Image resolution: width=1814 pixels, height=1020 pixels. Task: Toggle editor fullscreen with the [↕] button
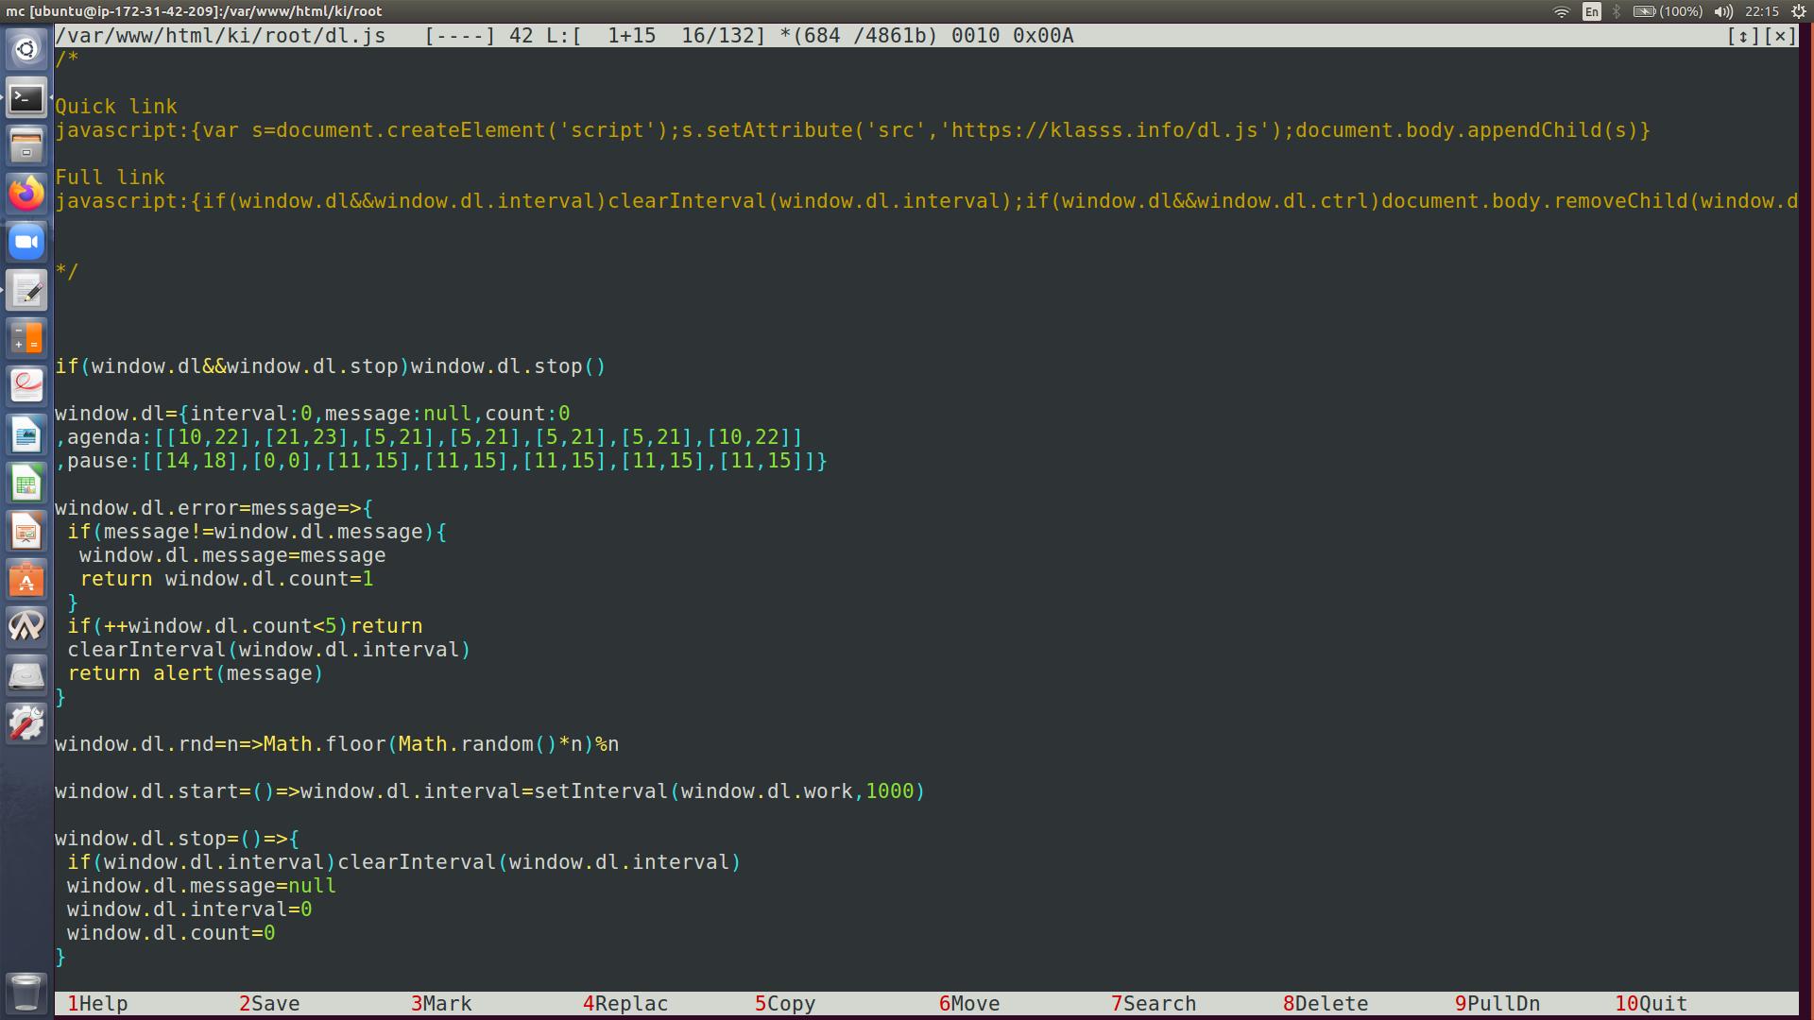point(1743,36)
